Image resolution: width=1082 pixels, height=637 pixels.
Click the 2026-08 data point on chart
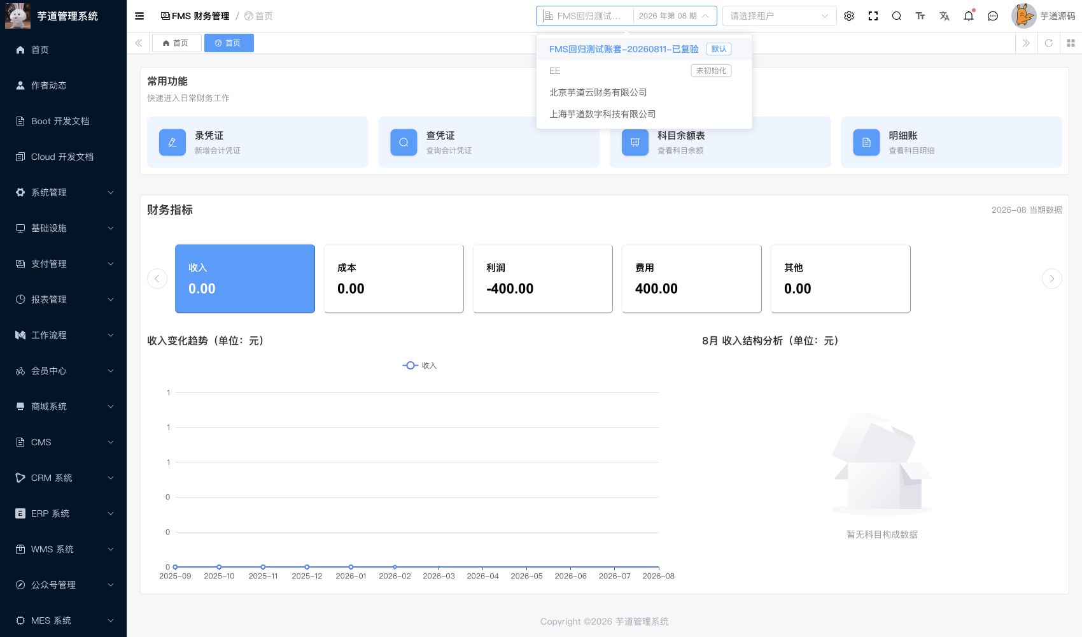tap(659, 567)
